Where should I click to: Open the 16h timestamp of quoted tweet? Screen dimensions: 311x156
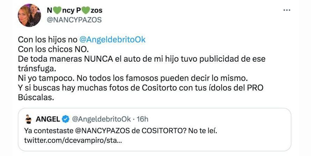point(142,119)
